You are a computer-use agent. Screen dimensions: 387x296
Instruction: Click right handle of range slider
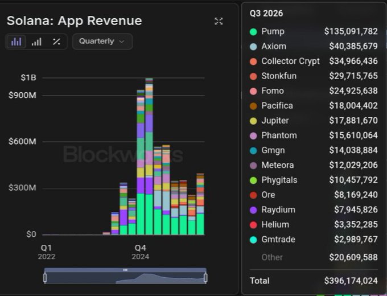(205, 278)
